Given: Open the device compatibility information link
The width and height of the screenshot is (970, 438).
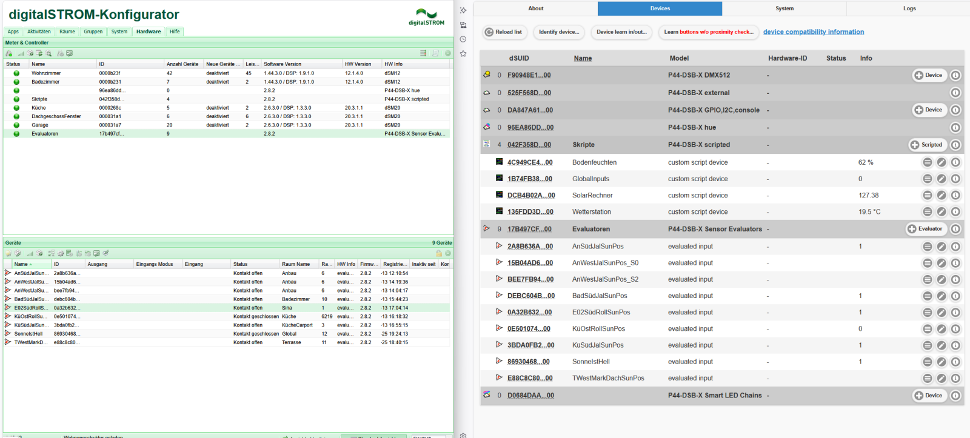Looking at the screenshot, I should pyautogui.click(x=814, y=32).
